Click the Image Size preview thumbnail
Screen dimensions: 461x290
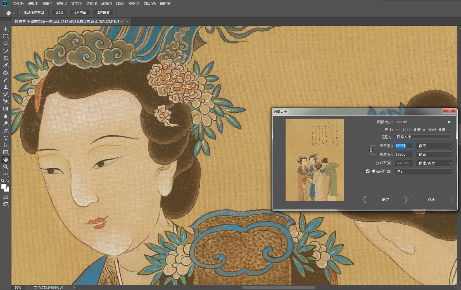(315, 160)
